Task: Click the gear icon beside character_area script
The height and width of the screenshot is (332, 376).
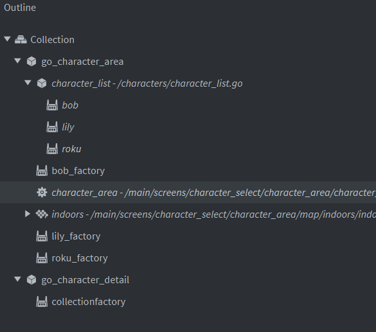Action: point(42,193)
